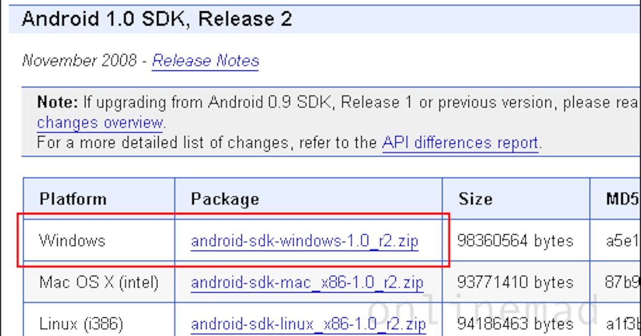
Task: Download android-sdk-windows-1.0_r2.zip
Action: point(307,241)
